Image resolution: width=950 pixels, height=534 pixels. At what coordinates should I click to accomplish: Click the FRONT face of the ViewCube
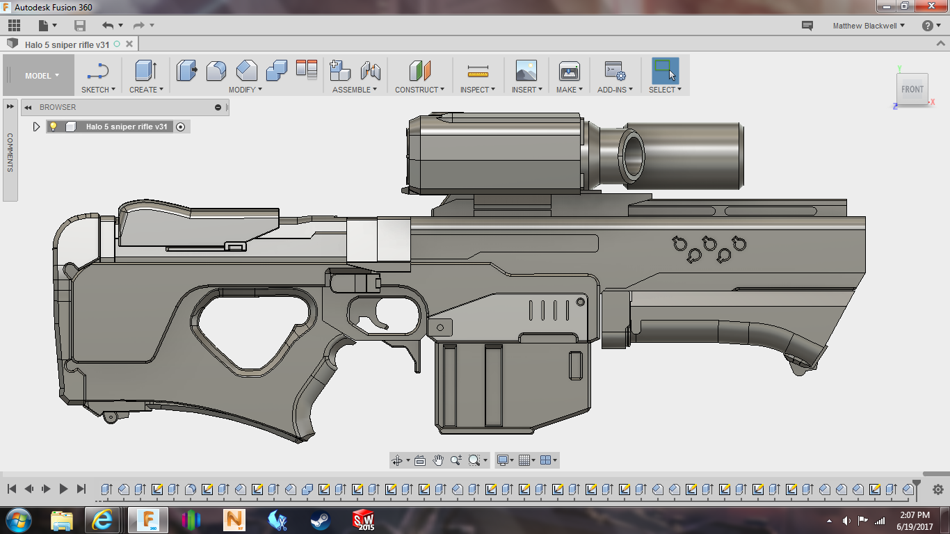[x=912, y=89]
